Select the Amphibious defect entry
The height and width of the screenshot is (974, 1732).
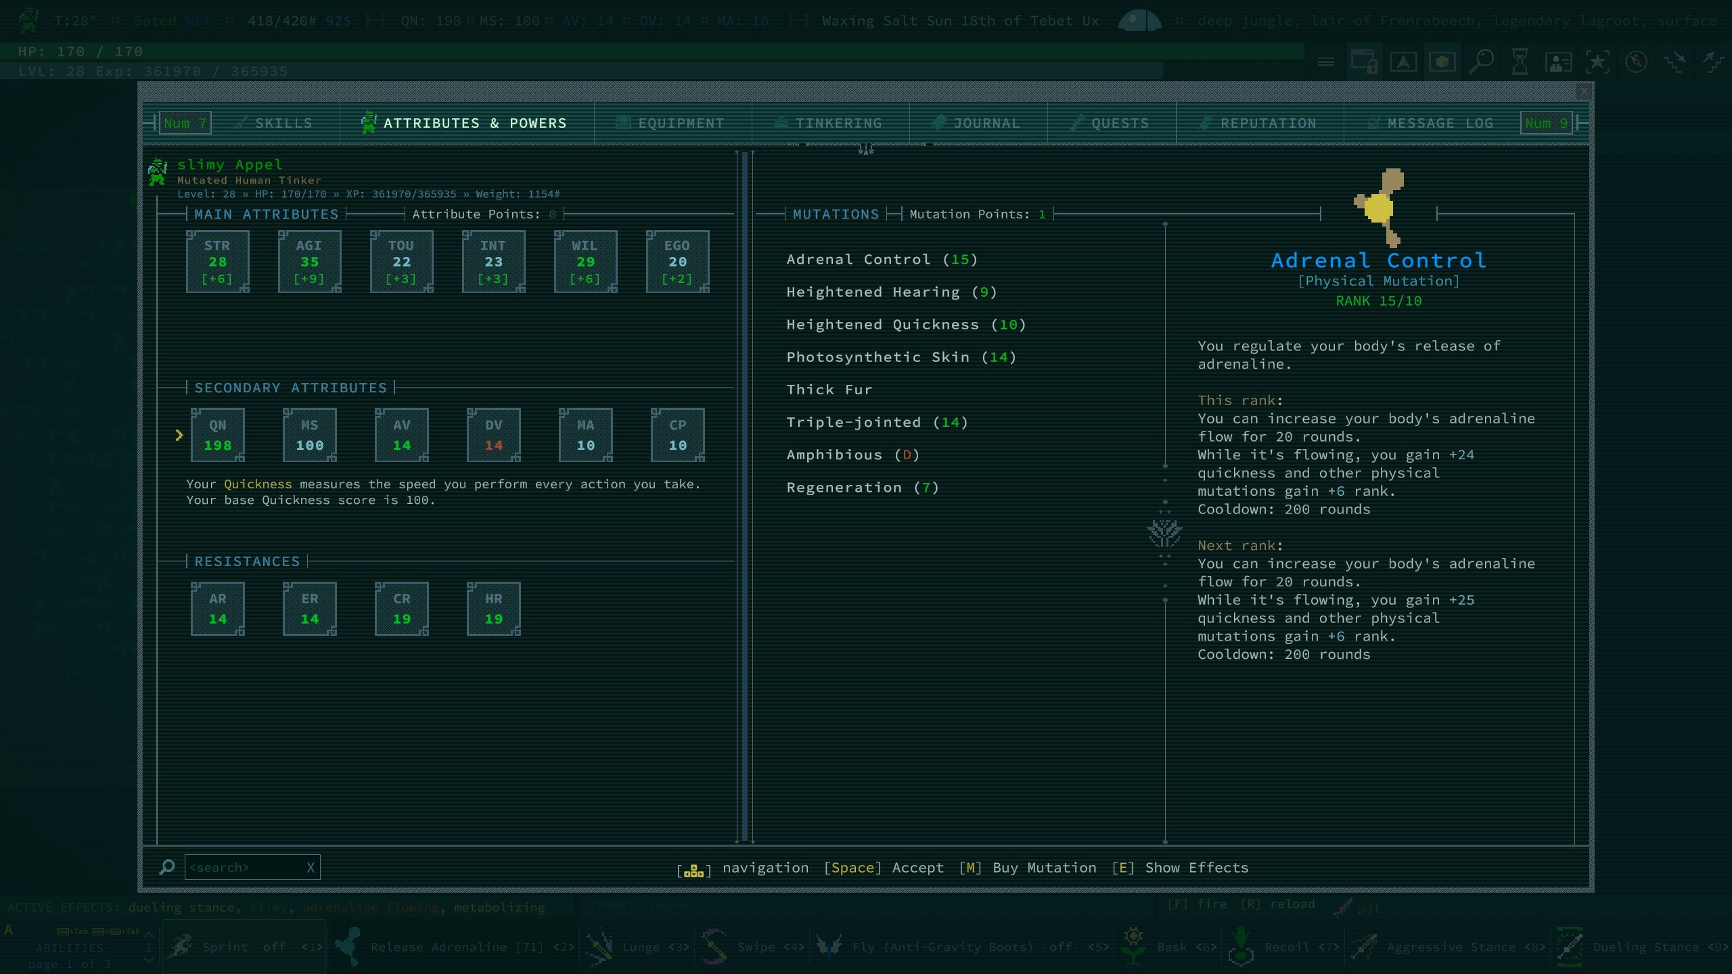(x=852, y=455)
